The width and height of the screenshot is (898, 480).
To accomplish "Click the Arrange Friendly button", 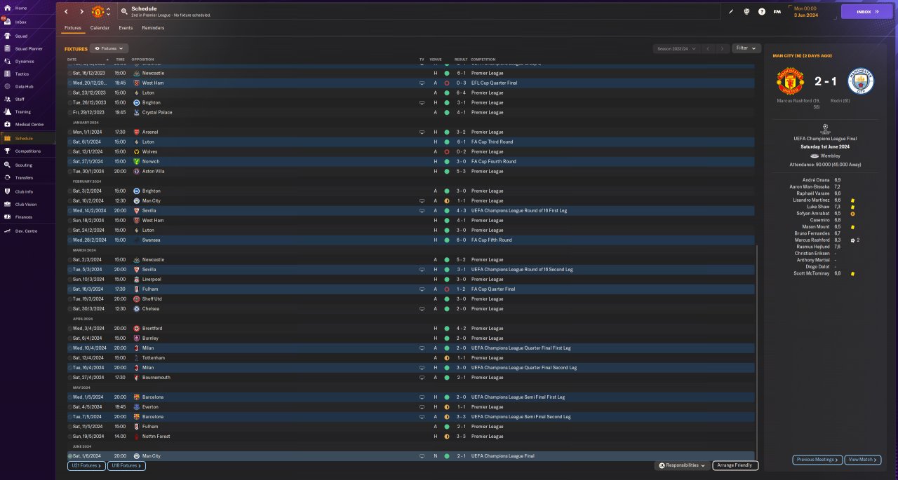I will coord(735,465).
